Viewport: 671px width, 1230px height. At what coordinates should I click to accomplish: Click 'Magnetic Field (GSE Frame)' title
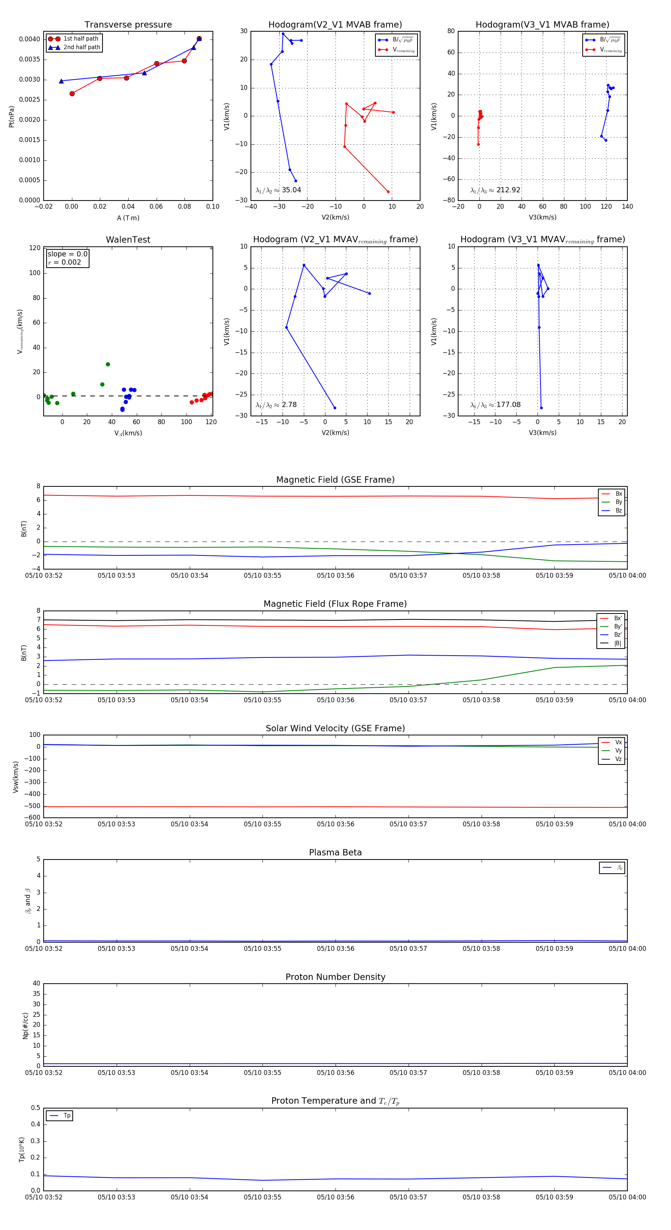coord(335,480)
